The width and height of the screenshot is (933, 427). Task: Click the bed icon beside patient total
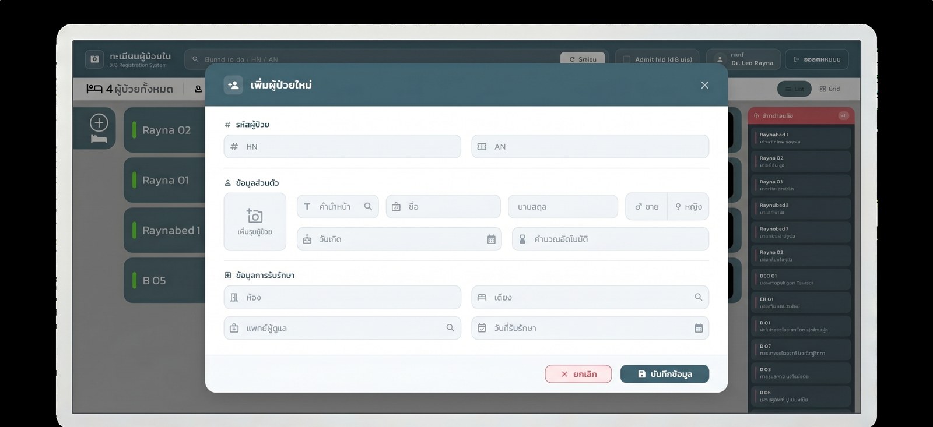(94, 89)
